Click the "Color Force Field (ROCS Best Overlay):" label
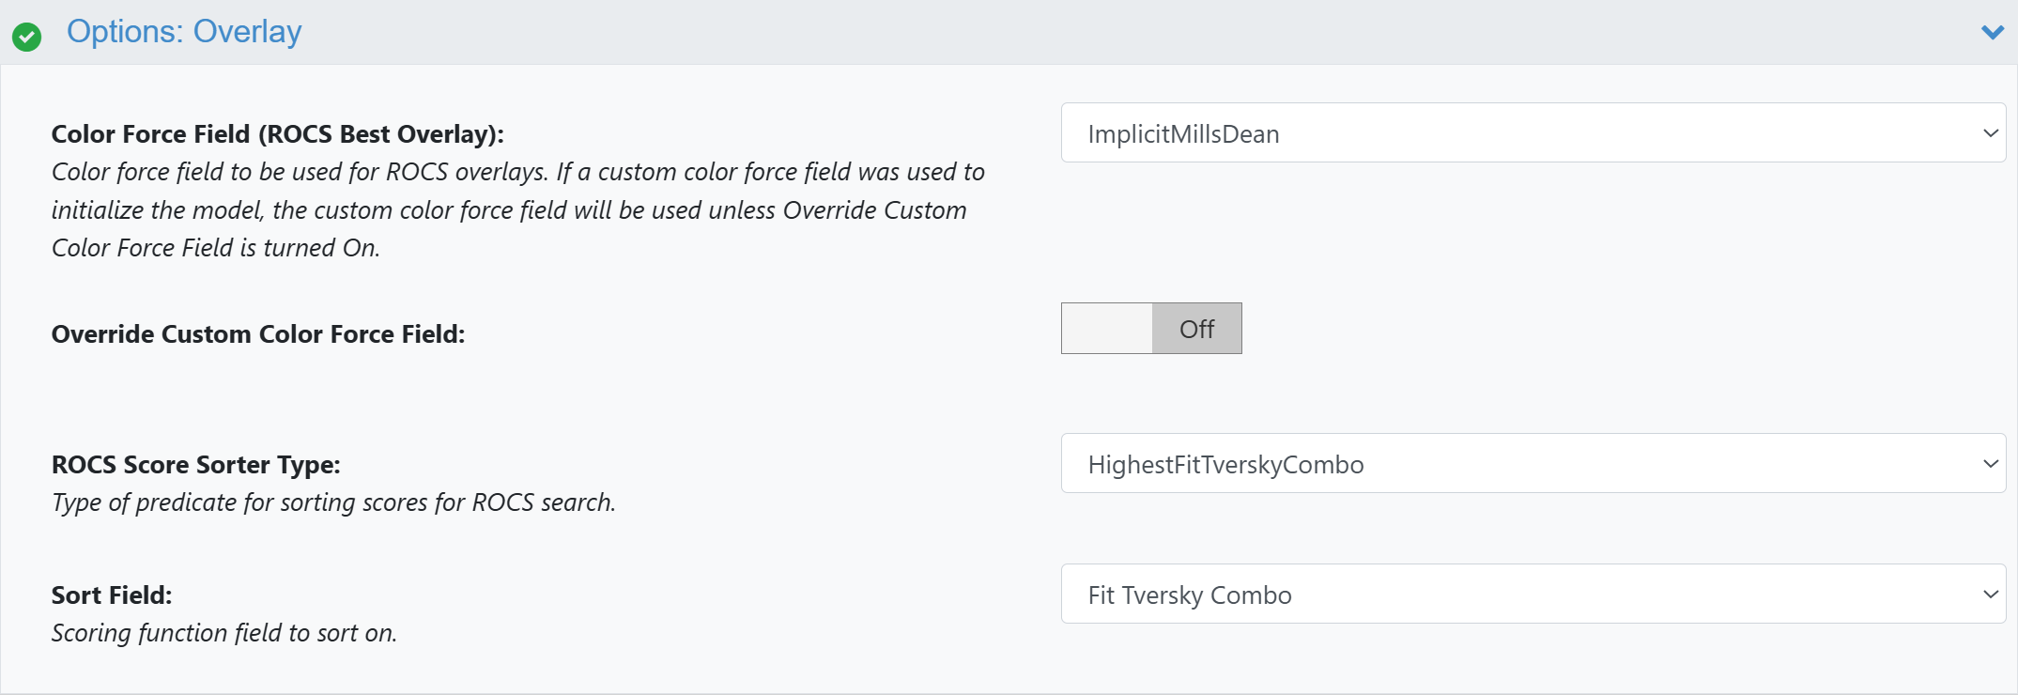The image size is (2018, 695). coord(277,134)
